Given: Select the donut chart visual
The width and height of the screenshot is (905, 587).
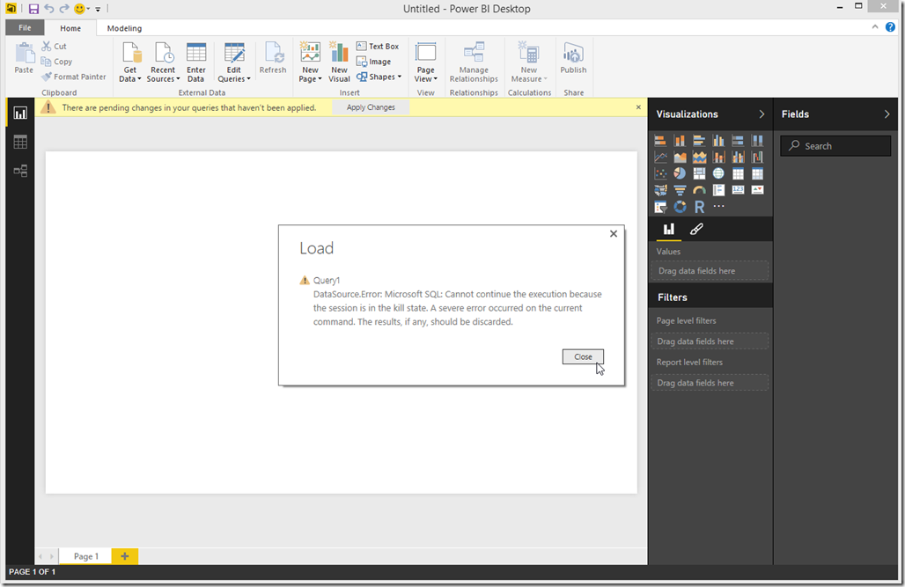Looking at the screenshot, I should coord(680,207).
